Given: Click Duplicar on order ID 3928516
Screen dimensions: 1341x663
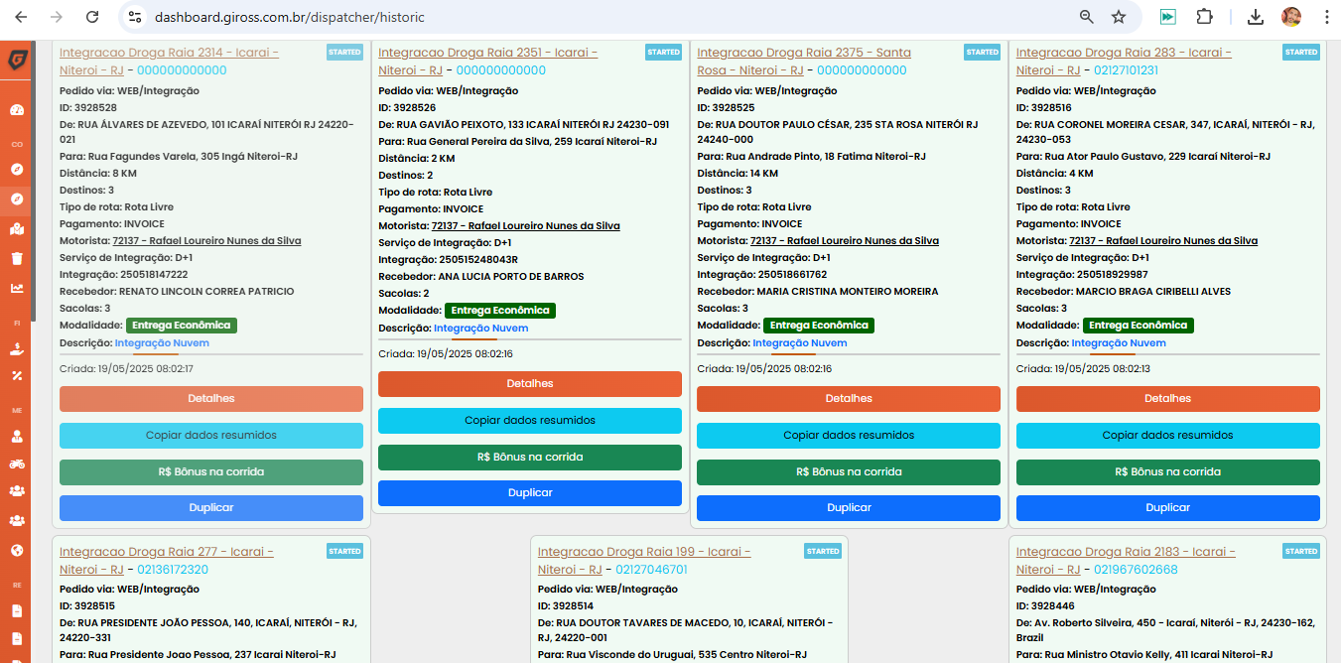Looking at the screenshot, I should [x=1168, y=507].
